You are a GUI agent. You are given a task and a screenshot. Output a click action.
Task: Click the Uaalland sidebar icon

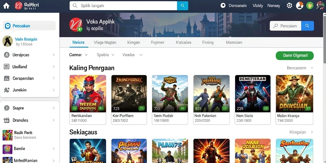(7, 67)
